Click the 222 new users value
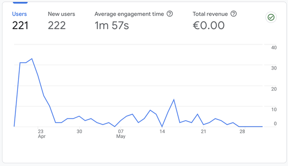The height and width of the screenshot is (166, 288). (x=57, y=26)
